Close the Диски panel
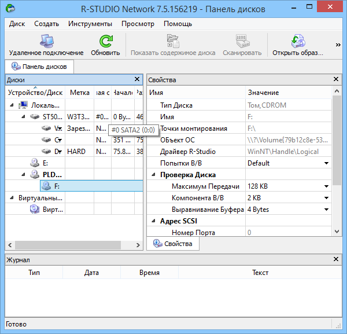Viewport: 347px width, 334px height. point(137,79)
